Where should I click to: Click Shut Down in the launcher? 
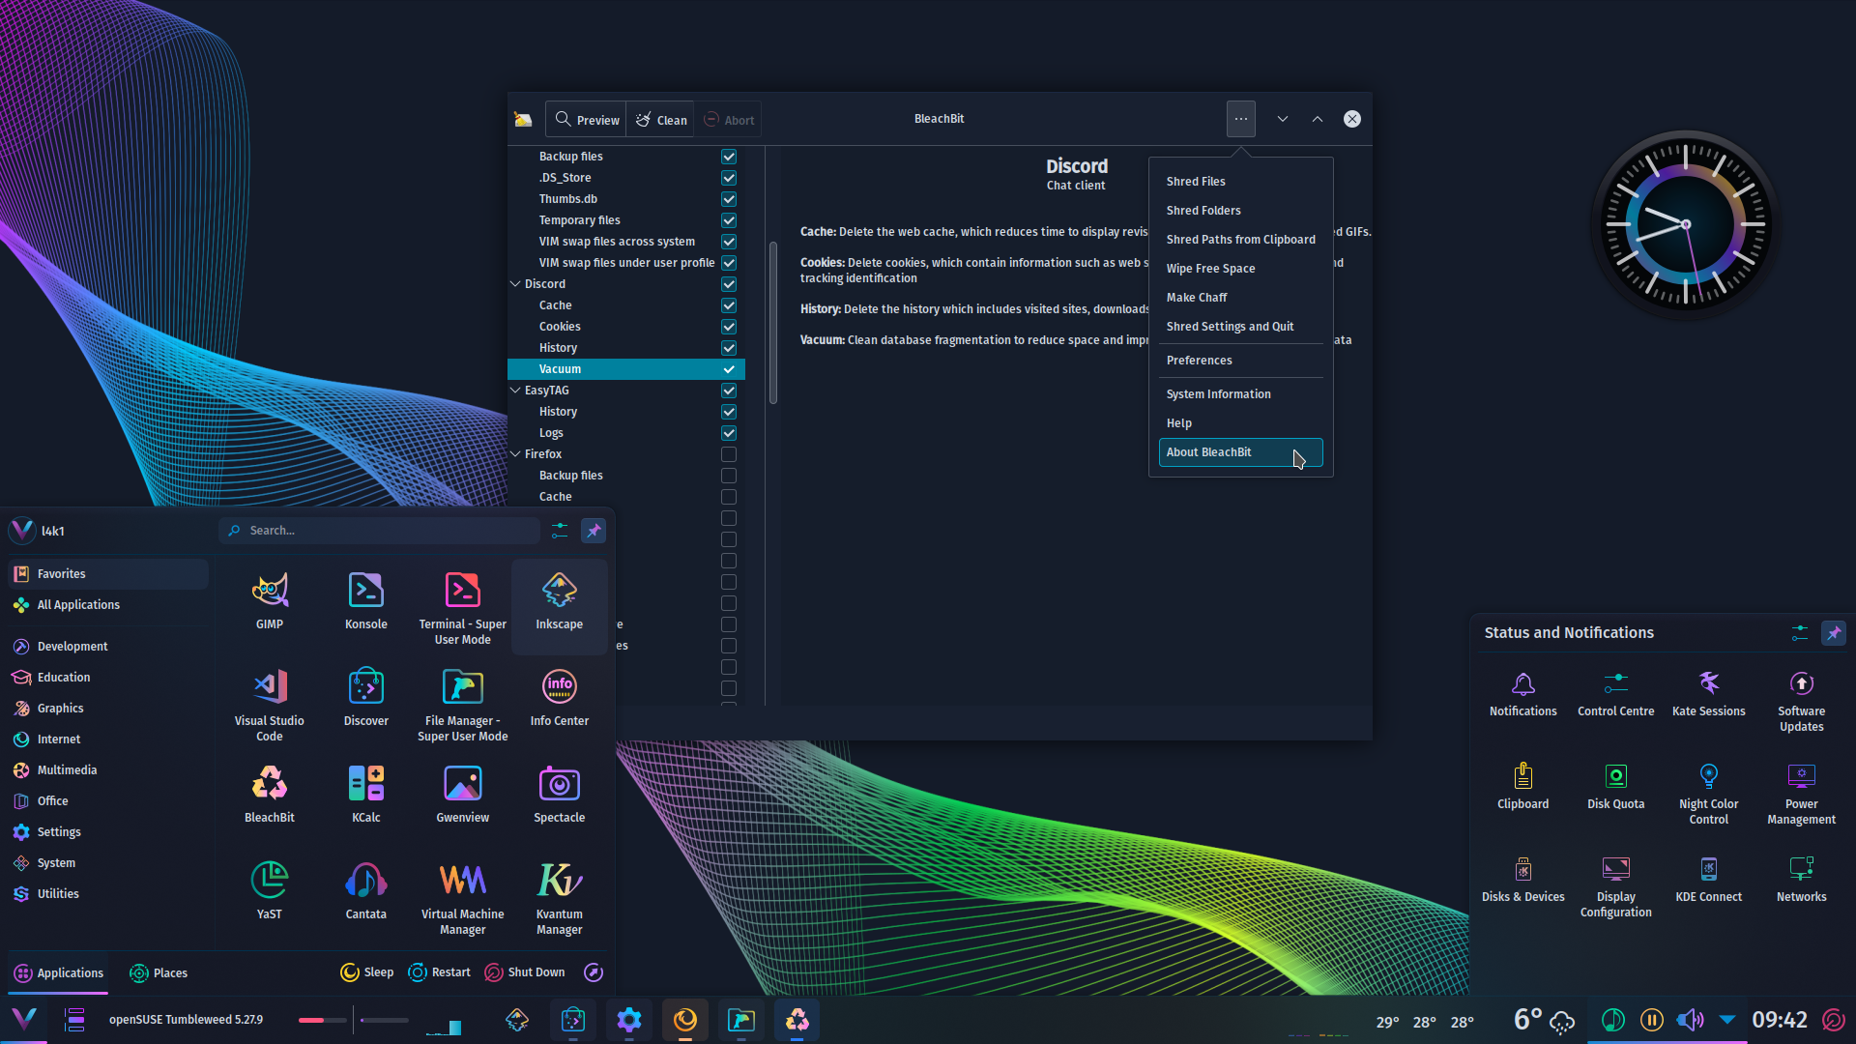tap(525, 972)
